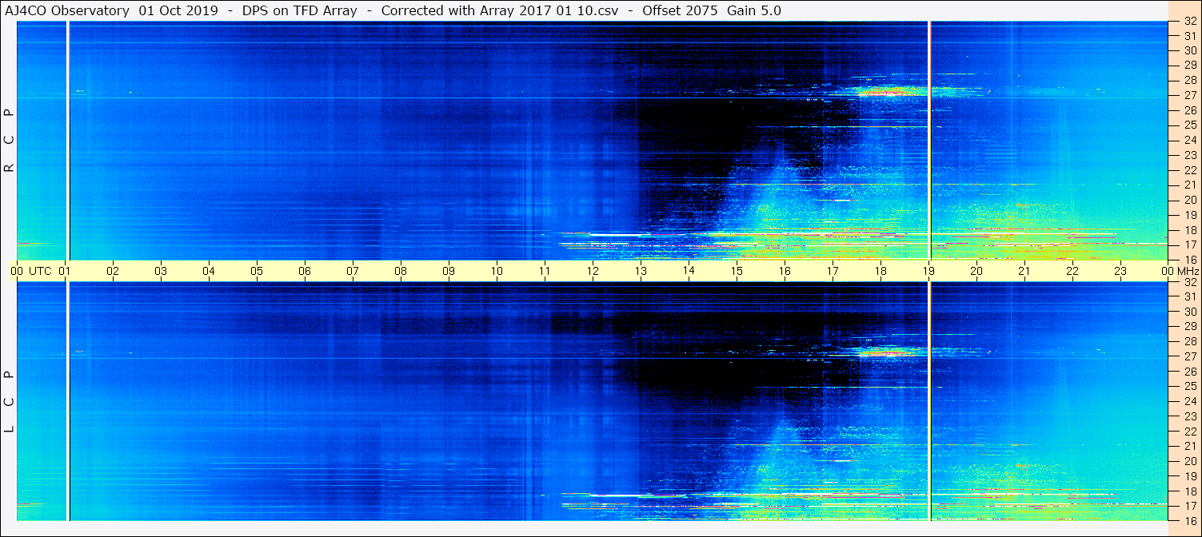Click the 19 MHz label of LCP scale
The height and width of the screenshot is (537, 1202).
point(1190,476)
